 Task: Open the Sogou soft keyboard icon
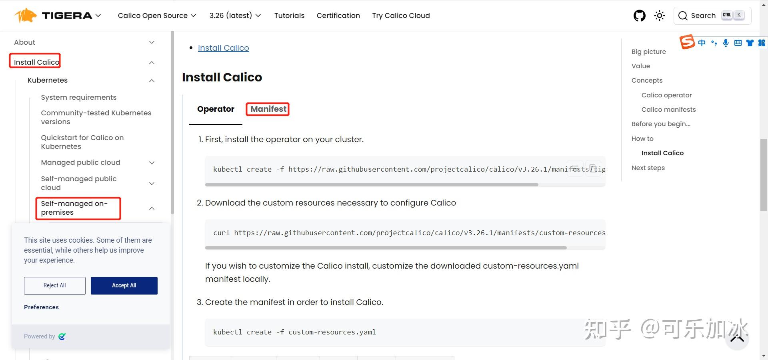click(738, 43)
